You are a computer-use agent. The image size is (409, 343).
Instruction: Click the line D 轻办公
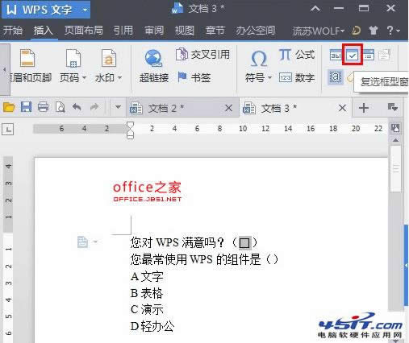point(152,326)
